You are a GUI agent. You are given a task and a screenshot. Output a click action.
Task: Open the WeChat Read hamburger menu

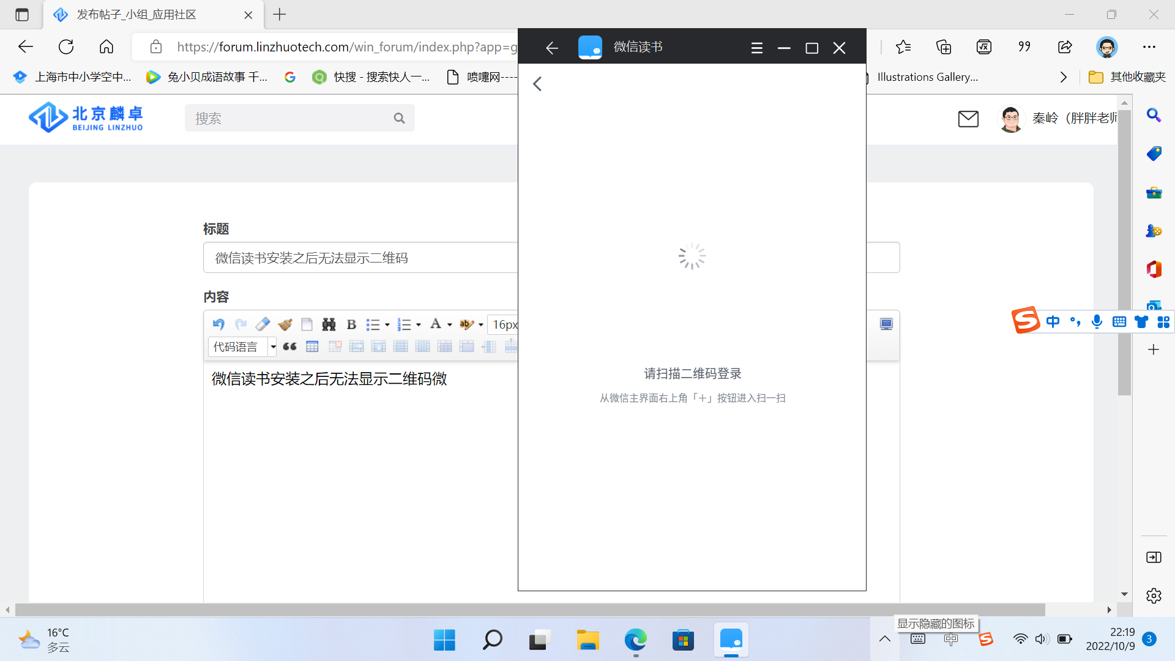[757, 48]
